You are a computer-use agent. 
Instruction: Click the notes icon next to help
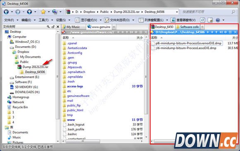pyautogui.click(x=210, y=20)
